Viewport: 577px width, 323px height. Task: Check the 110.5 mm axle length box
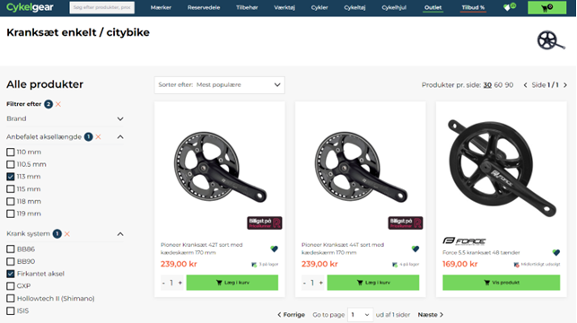click(x=11, y=164)
